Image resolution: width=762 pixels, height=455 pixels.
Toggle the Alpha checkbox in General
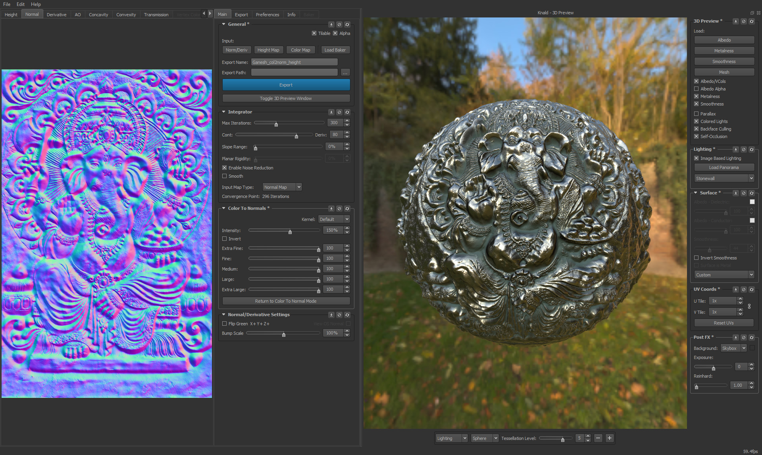[x=335, y=33]
